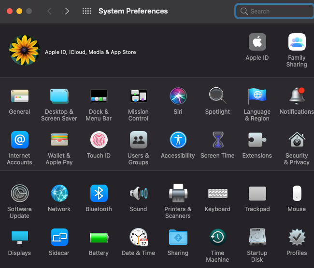314x268 pixels.
Task: Open Network preferences
Action: (x=59, y=193)
